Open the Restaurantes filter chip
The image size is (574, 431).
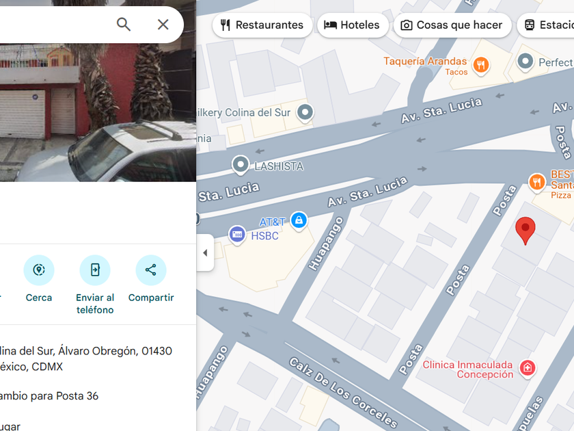click(262, 25)
